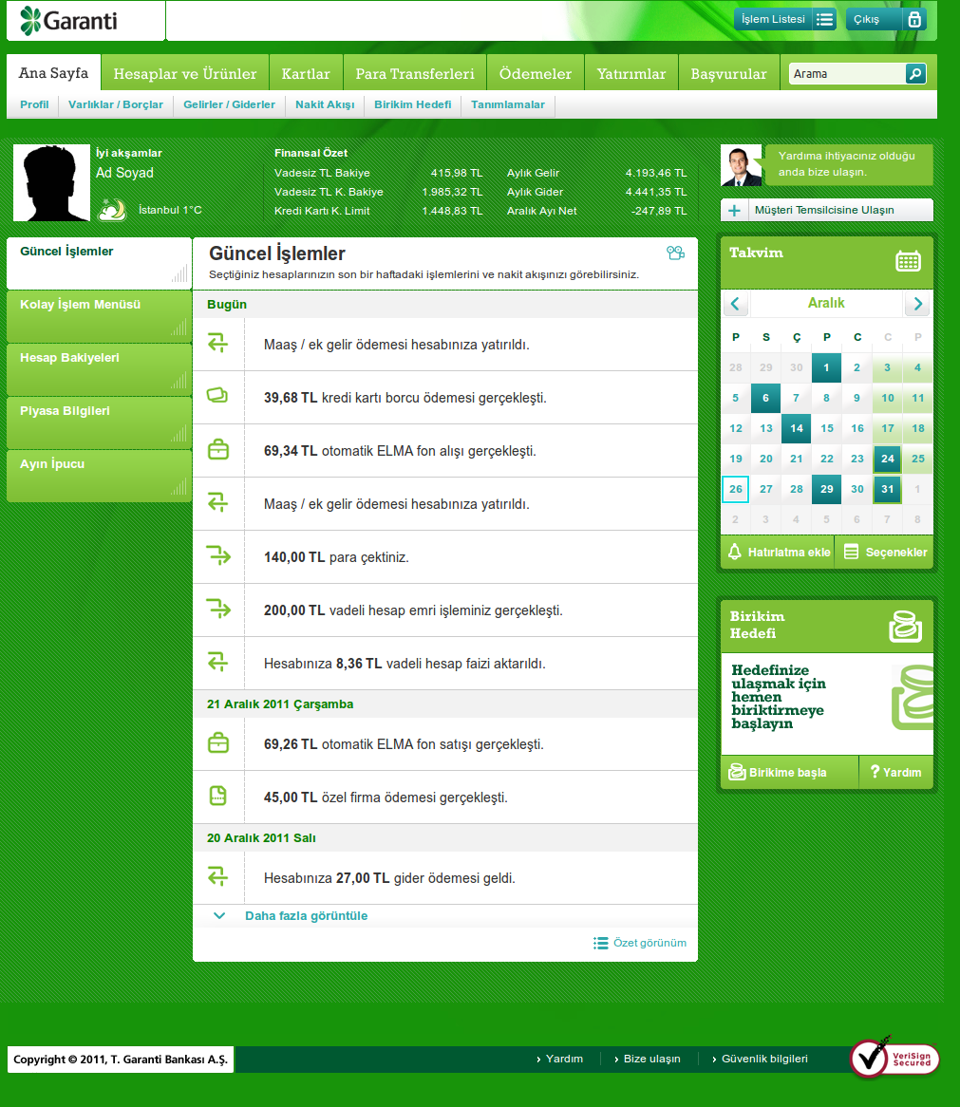The height and width of the screenshot is (1107, 960).
Task: Switch to the Birikim Hedefi sub-tab
Action: [x=413, y=104]
